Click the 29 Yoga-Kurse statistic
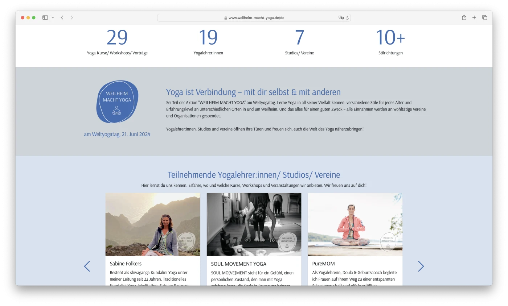The height and width of the screenshot is (306, 508). click(x=117, y=37)
